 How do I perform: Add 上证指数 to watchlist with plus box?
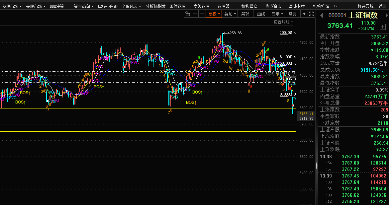(x=383, y=27)
